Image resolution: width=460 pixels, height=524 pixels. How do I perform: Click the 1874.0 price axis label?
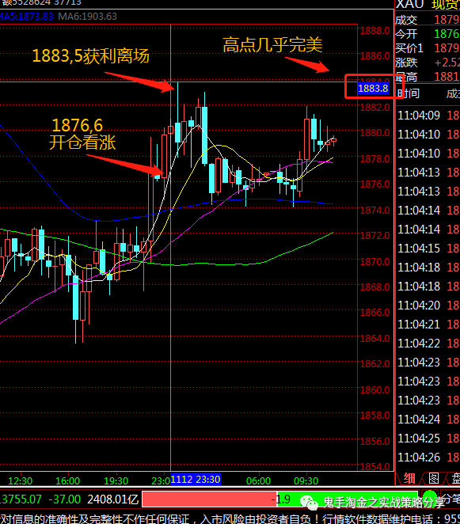[x=374, y=211]
